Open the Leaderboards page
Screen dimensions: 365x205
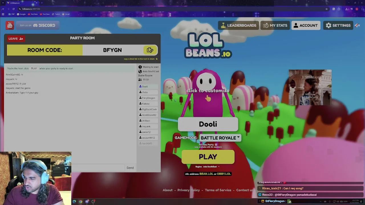tap(238, 25)
